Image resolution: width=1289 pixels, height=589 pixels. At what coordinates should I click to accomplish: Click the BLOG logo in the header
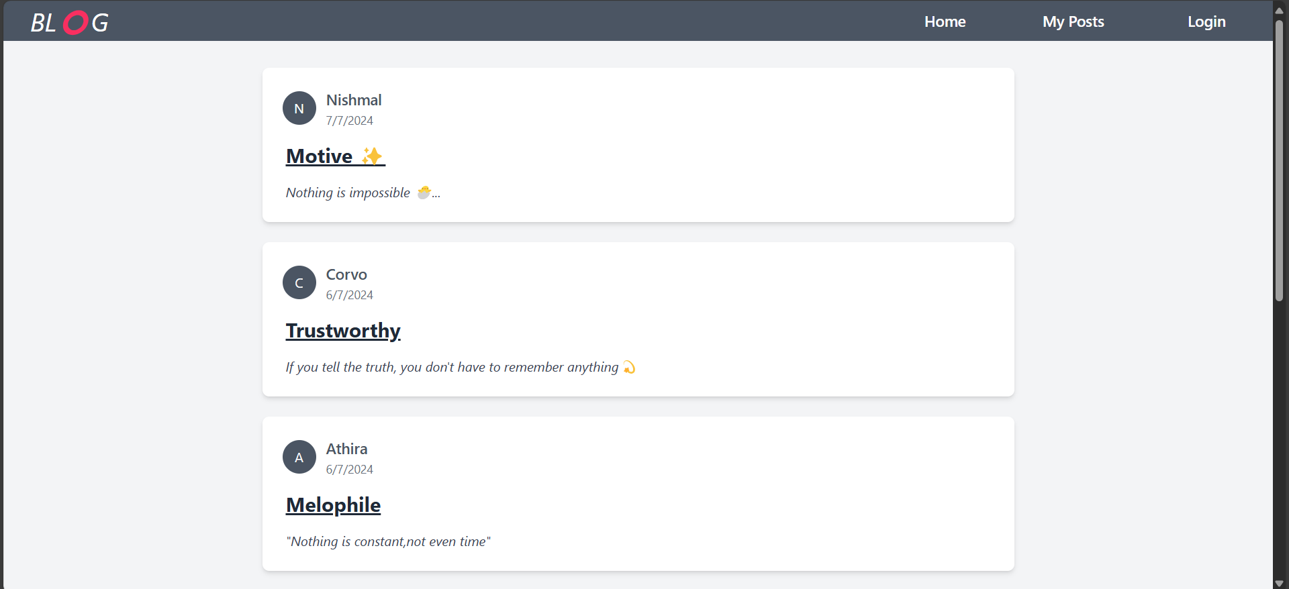[69, 23]
